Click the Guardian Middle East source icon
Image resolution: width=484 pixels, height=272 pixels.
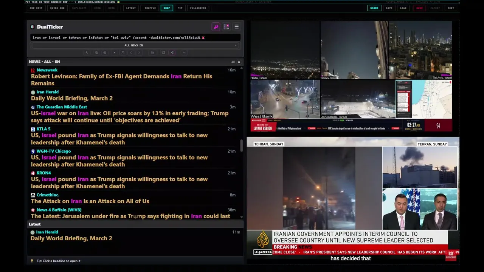pyautogui.click(x=33, y=107)
